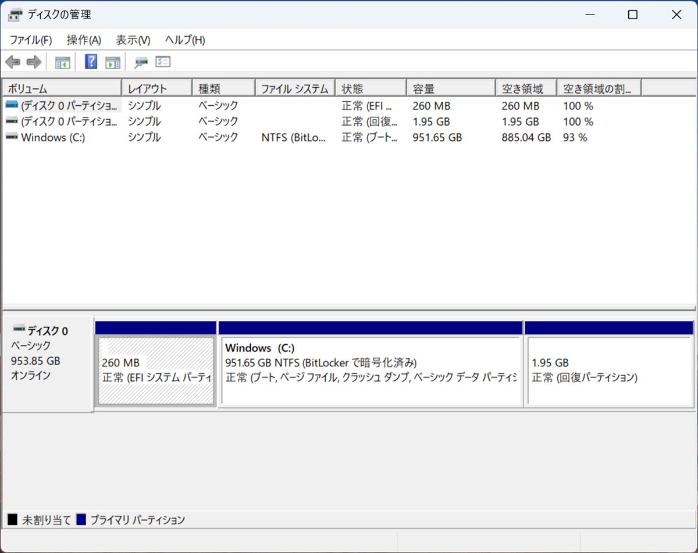Open Help via blue question mark icon
This screenshot has width=698, height=553.
point(91,62)
